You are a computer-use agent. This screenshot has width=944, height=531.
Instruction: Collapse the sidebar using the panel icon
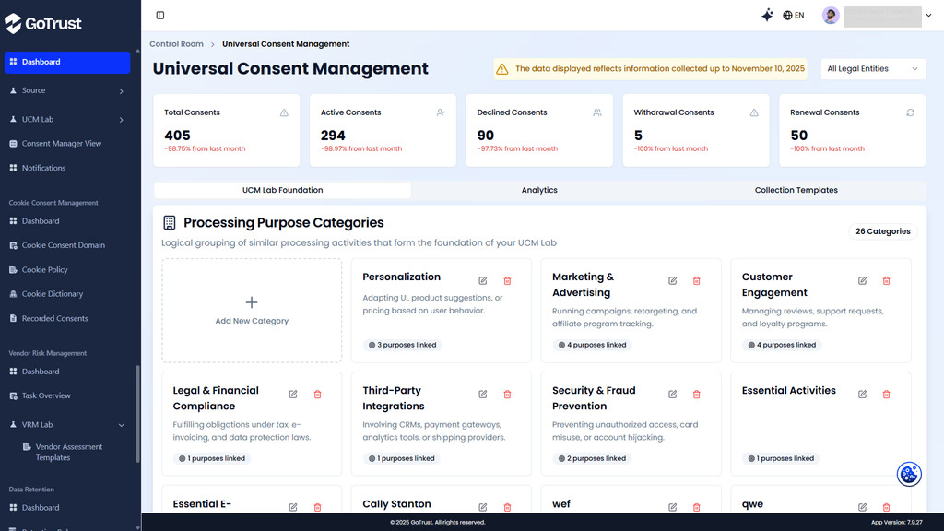[x=159, y=15]
